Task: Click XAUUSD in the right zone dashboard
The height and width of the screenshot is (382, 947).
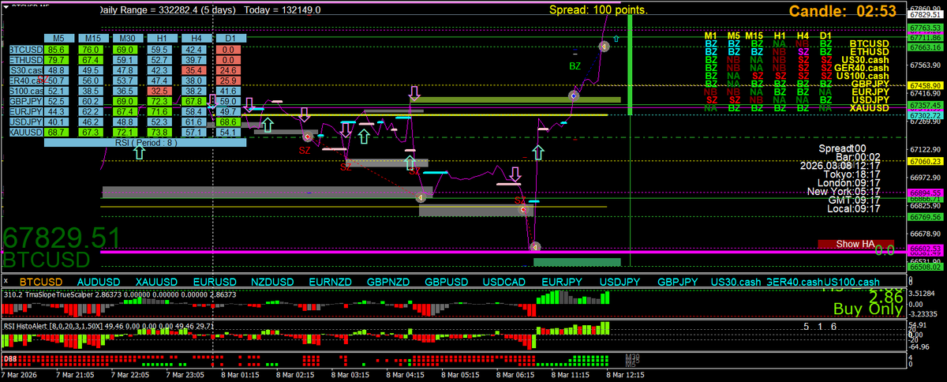Action: [x=869, y=107]
